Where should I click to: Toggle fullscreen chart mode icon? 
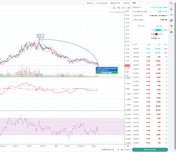(x=114, y=8)
